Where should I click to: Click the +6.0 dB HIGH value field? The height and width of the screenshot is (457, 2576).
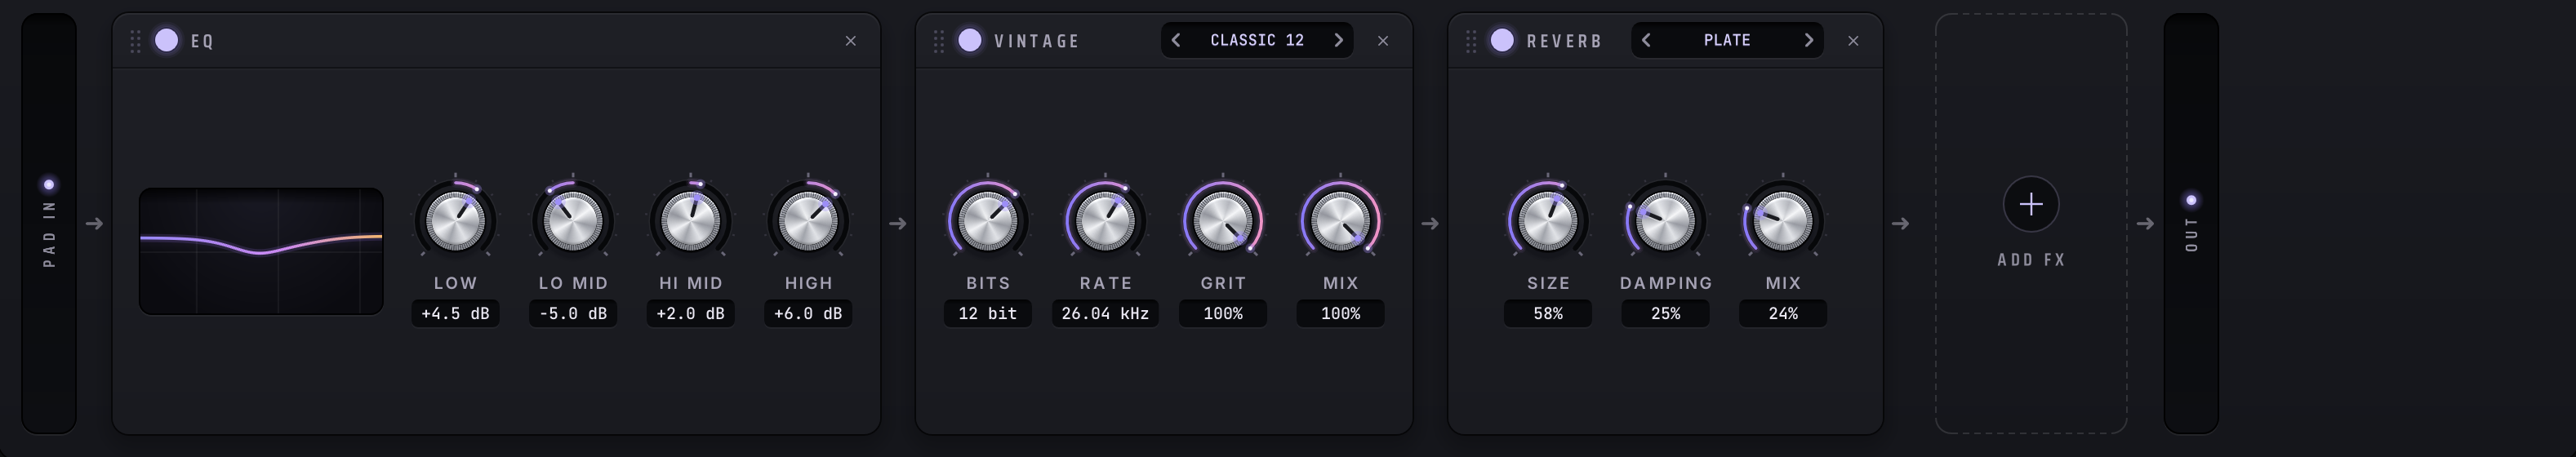(x=808, y=313)
